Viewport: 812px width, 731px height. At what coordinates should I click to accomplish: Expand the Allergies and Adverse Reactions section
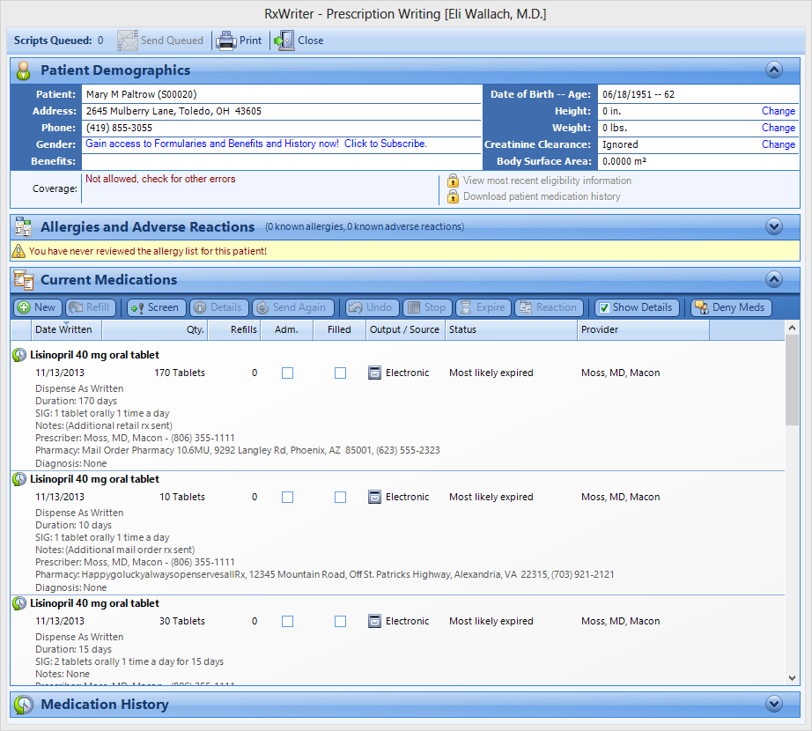pyautogui.click(x=774, y=226)
